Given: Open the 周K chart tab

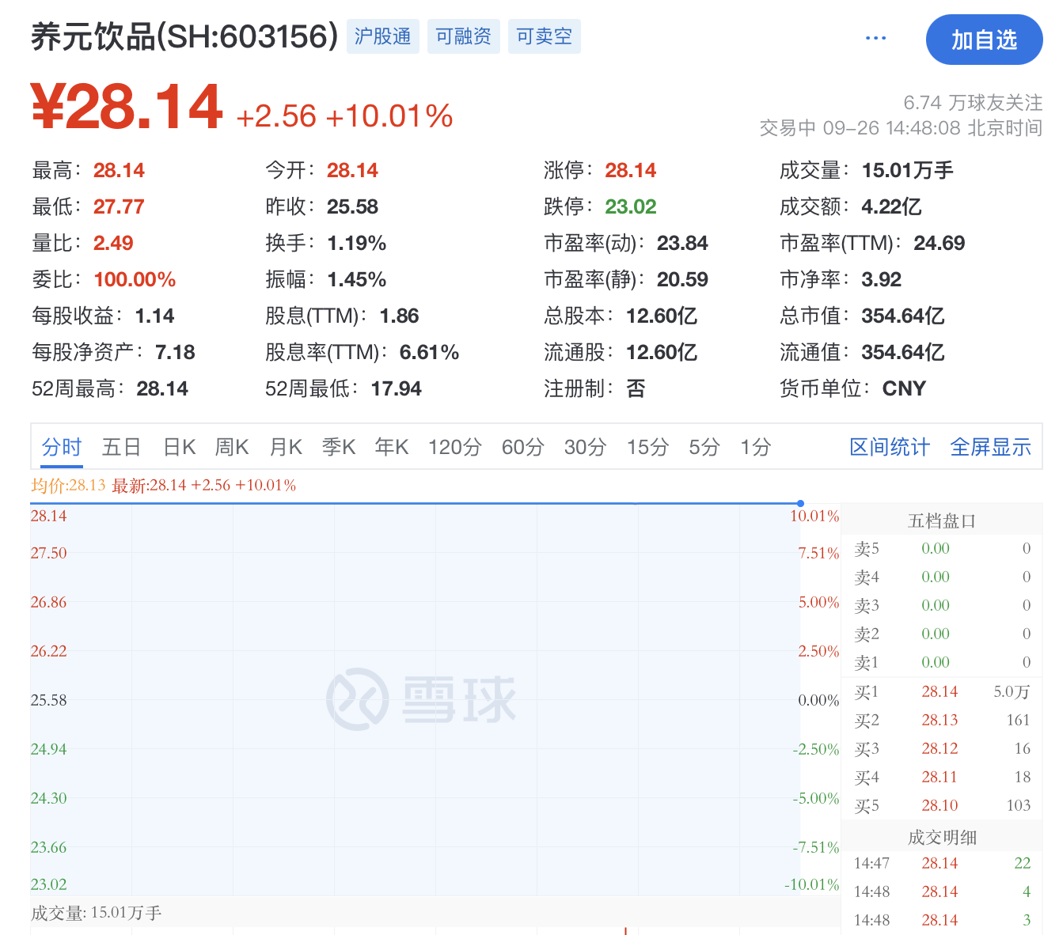Looking at the screenshot, I should coord(232,447).
